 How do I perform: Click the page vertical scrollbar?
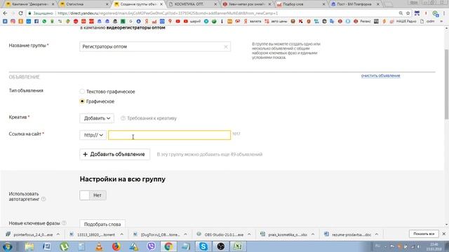(446, 84)
